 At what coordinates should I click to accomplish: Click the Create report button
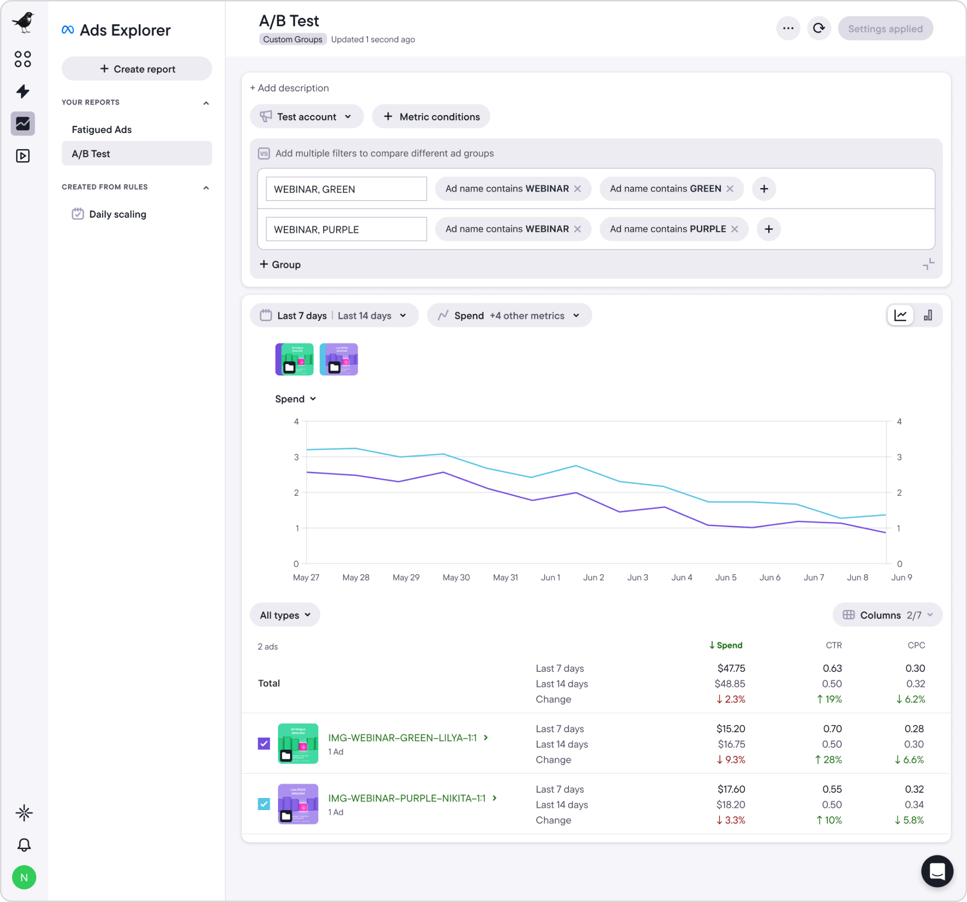tap(137, 69)
